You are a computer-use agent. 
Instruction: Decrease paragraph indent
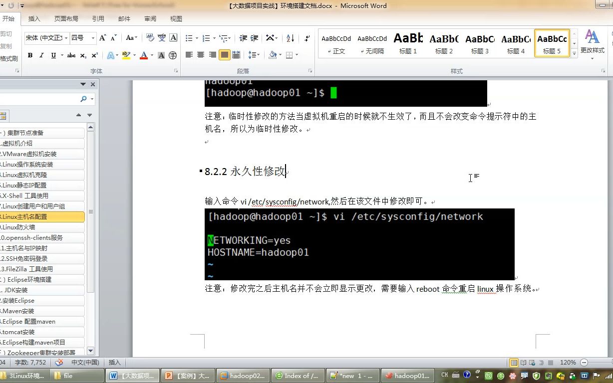(243, 38)
